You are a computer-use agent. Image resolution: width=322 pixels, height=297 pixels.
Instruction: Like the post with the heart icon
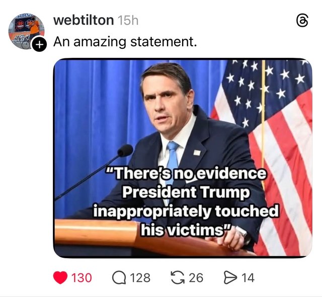(x=60, y=277)
